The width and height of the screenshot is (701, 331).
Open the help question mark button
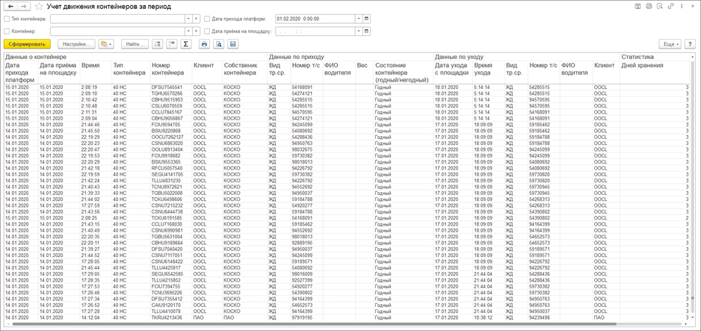point(690,44)
